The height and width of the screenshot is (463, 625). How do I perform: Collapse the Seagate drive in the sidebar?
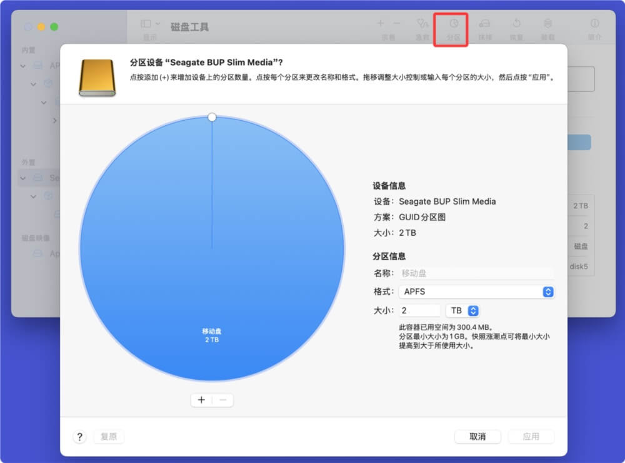[x=22, y=178]
